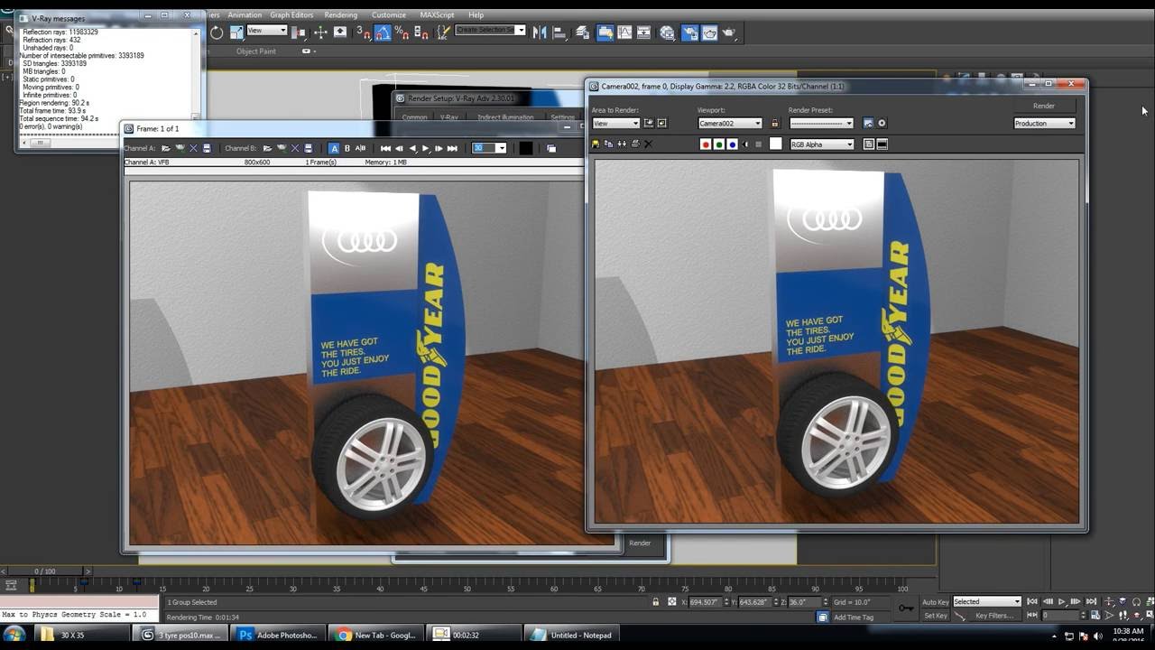The height and width of the screenshot is (650, 1155).
Task: Clear the rendered frame with X icon
Action: coord(648,144)
